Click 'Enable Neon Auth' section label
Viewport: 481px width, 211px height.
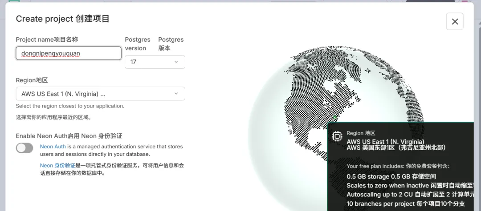pyautogui.click(x=69, y=136)
